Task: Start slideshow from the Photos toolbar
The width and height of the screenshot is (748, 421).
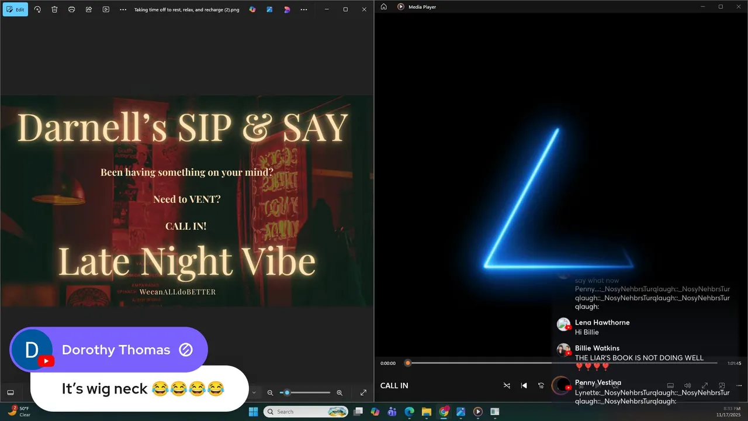Action: (x=106, y=9)
